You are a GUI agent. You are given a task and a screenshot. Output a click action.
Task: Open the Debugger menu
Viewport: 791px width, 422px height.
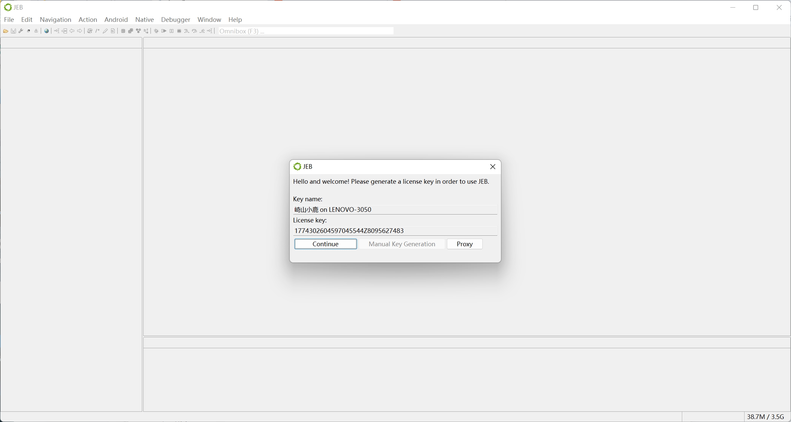click(176, 19)
